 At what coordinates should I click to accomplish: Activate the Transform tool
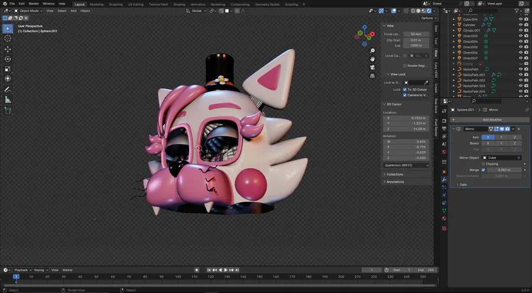[x=8, y=79]
